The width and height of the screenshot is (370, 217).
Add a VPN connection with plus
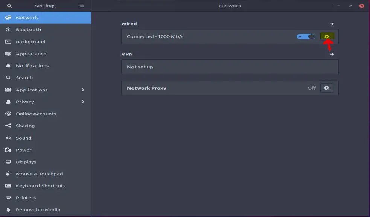click(x=332, y=54)
